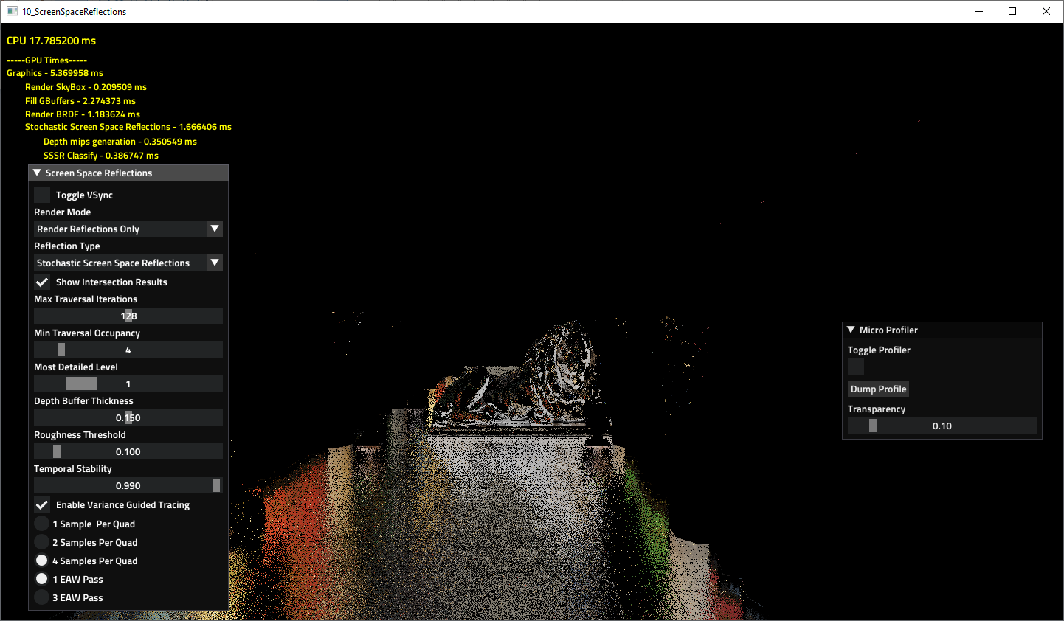The image size is (1064, 621).
Task: Click the Transparency slider in Micro Profiler
Action: click(x=942, y=426)
